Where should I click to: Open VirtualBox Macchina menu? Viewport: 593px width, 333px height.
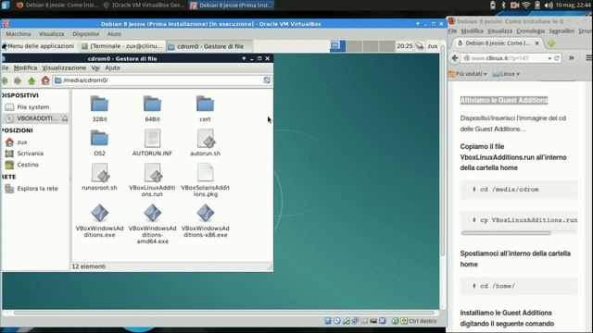click(19, 34)
